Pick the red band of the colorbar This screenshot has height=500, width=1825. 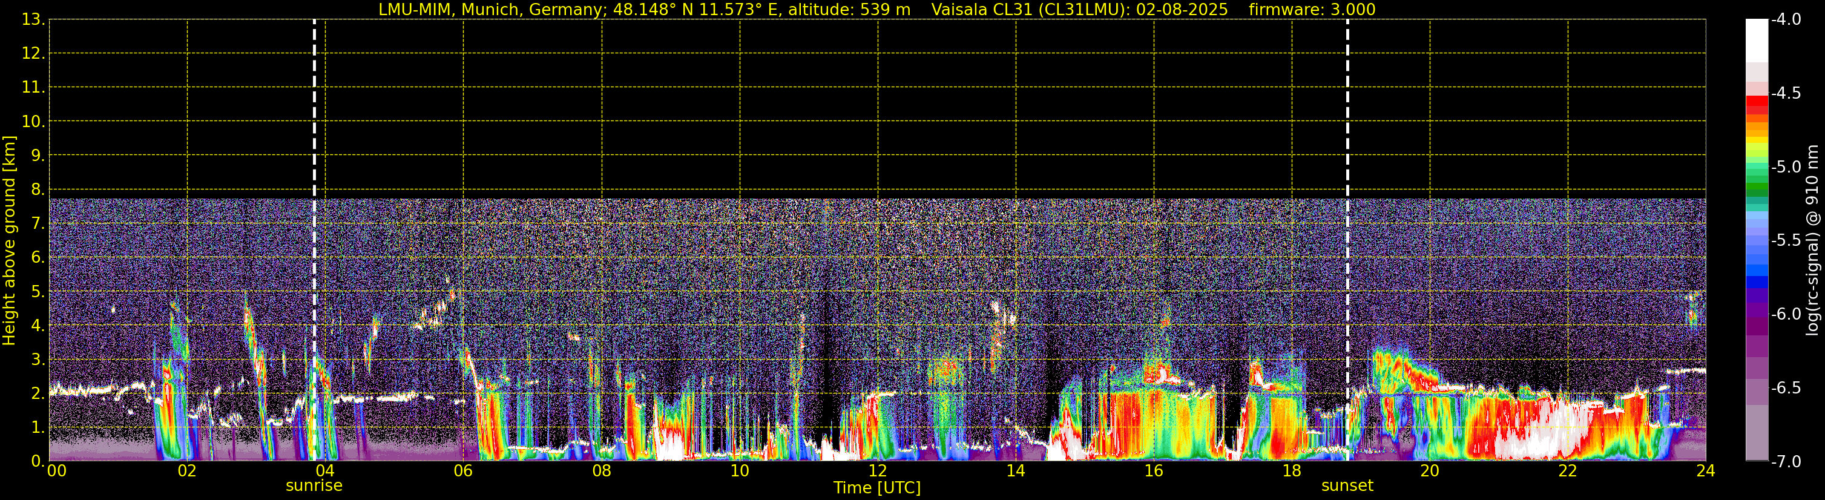tap(1756, 101)
